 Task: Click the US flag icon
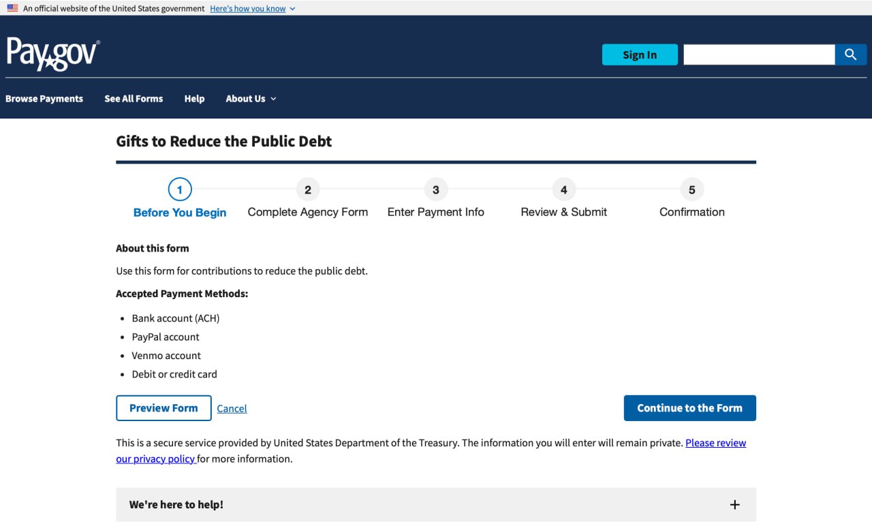click(x=12, y=8)
